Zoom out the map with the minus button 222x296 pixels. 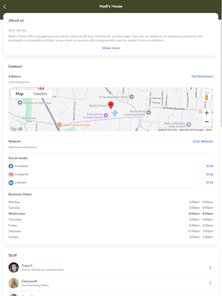click(x=206, y=121)
